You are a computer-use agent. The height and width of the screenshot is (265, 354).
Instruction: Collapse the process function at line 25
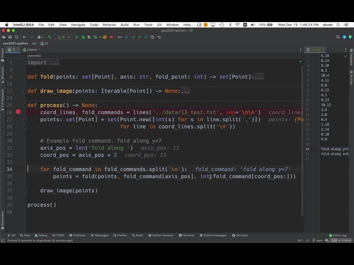click(x=25, y=105)
